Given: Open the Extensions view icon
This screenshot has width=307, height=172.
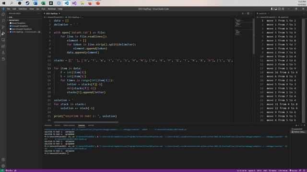Looking at the screenshot, I should [x=3, y=46].
